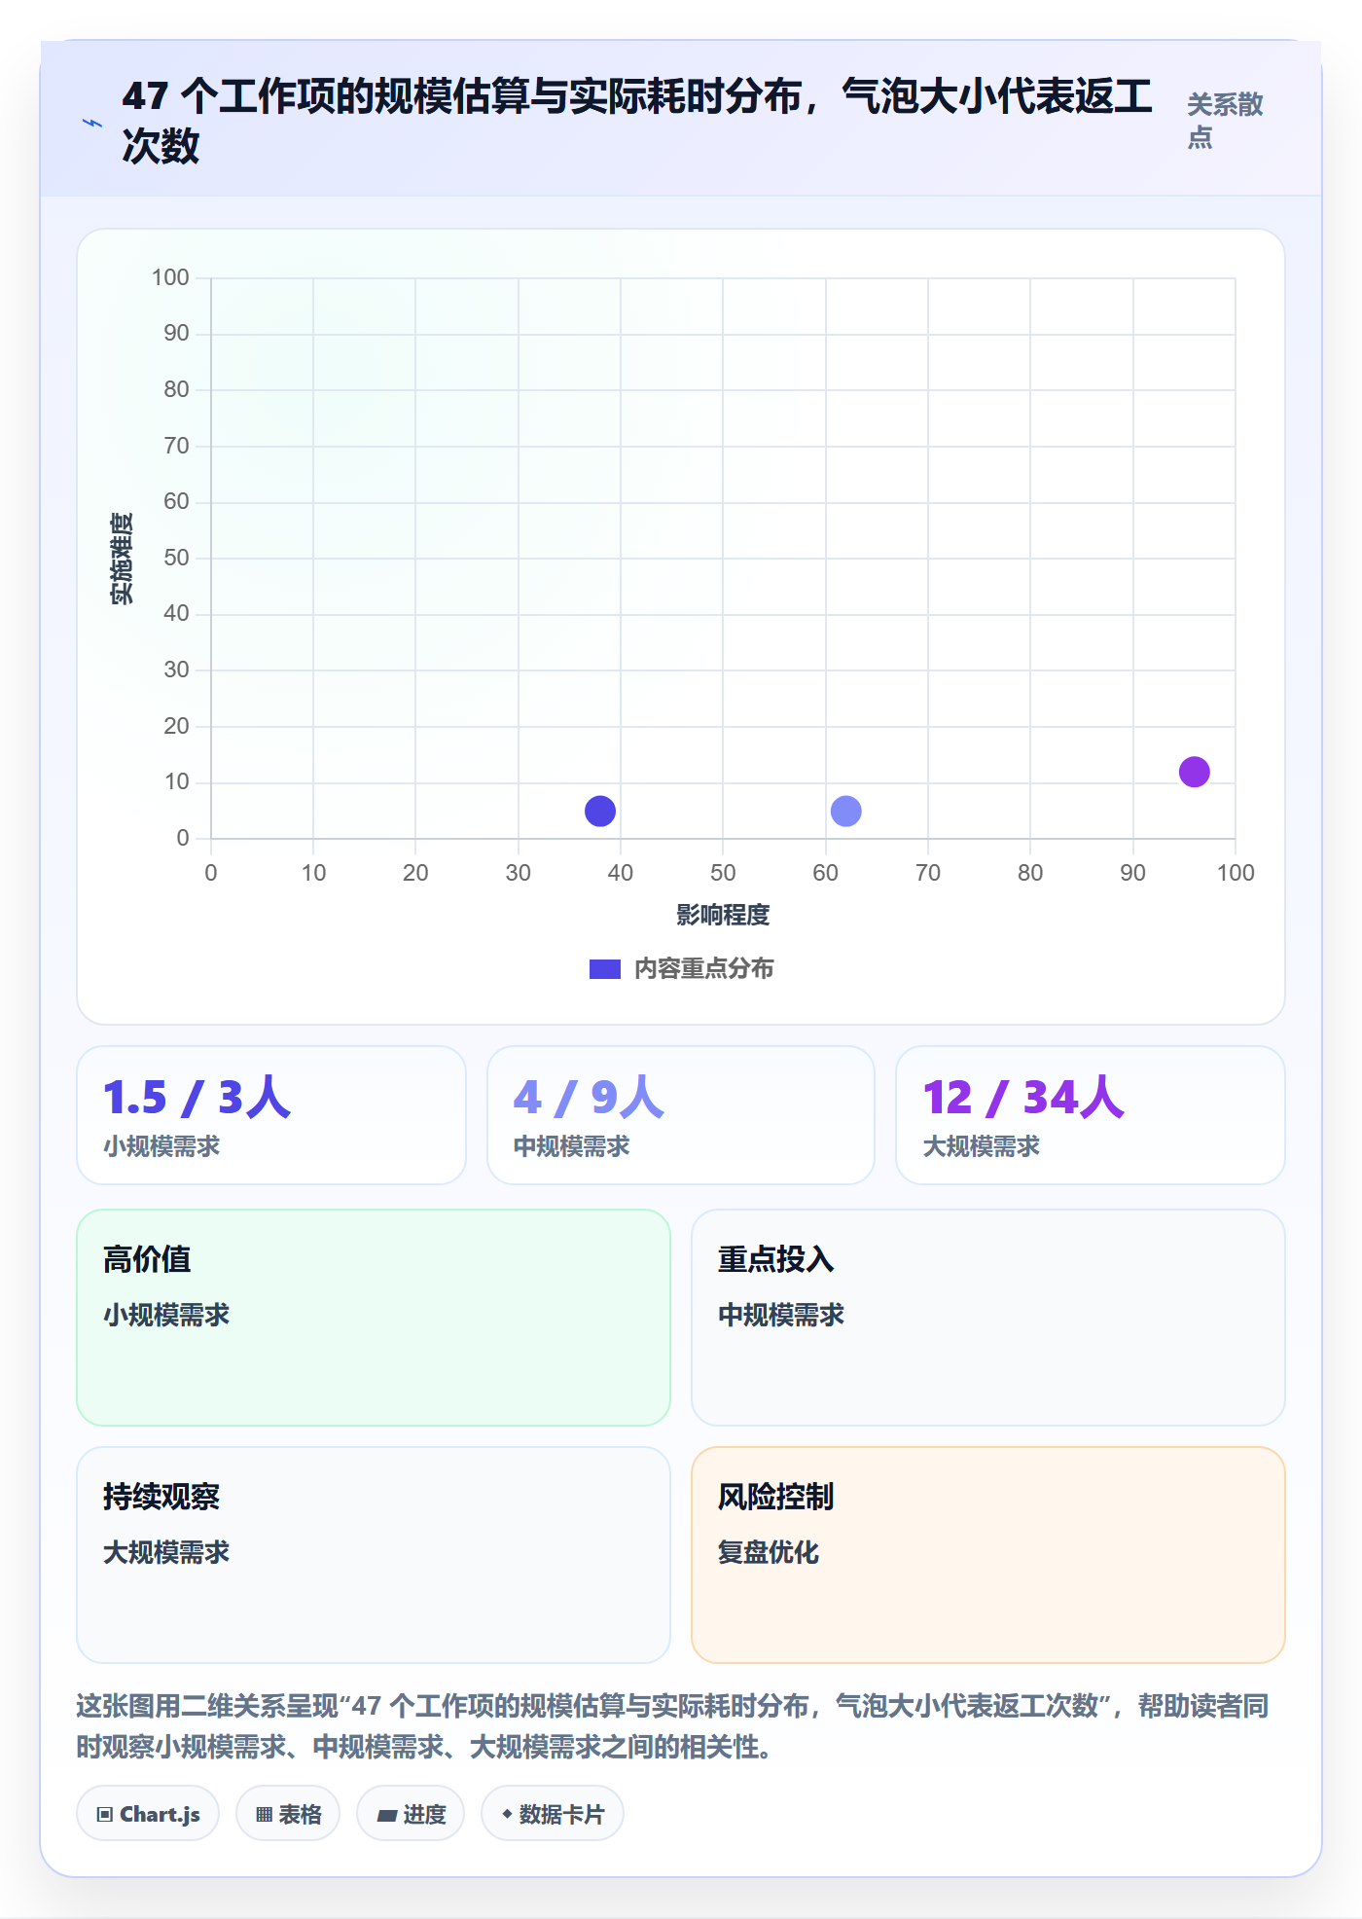Open the 12 / 34人 大规模需求 card

click(x=1091, y=1115)
